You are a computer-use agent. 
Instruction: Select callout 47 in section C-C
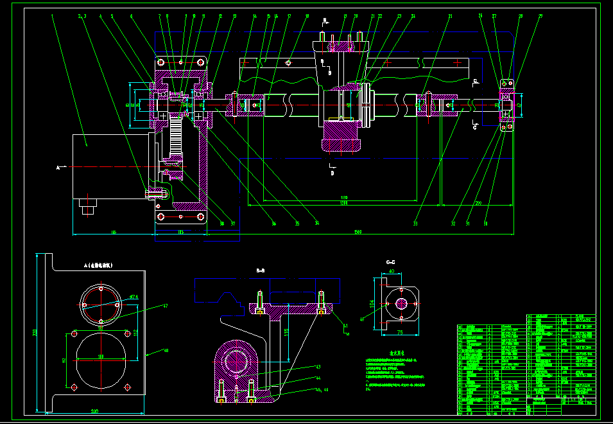362,319
